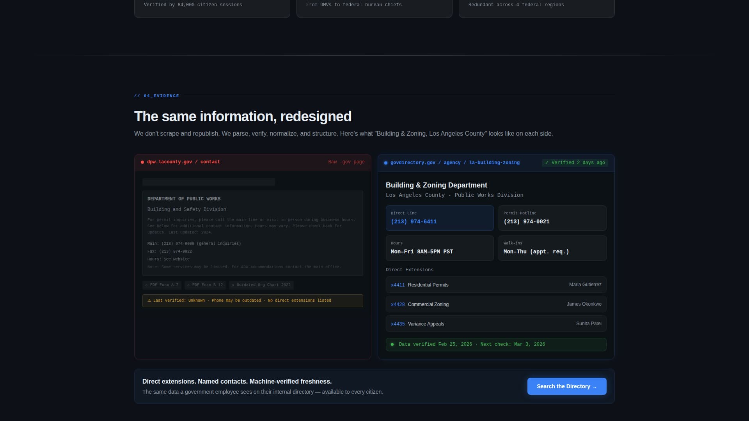Click the Sunita Patel contact name
The height and width of the screenshot is (421, 749).
pyautogui.click(x=589, y=324)
